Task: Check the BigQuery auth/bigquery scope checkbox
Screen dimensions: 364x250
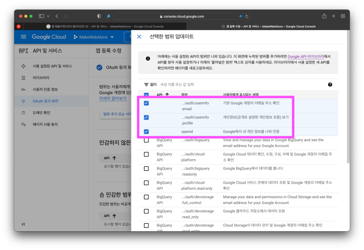Action: click(x=146, y=140)
